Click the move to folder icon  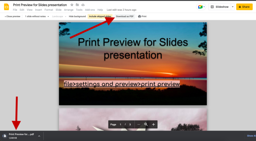77,5
